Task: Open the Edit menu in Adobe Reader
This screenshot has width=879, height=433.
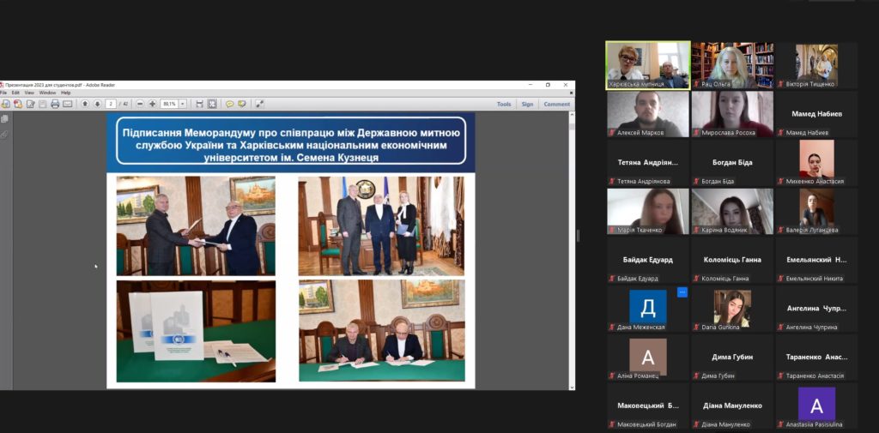Action: click(15, 93)
